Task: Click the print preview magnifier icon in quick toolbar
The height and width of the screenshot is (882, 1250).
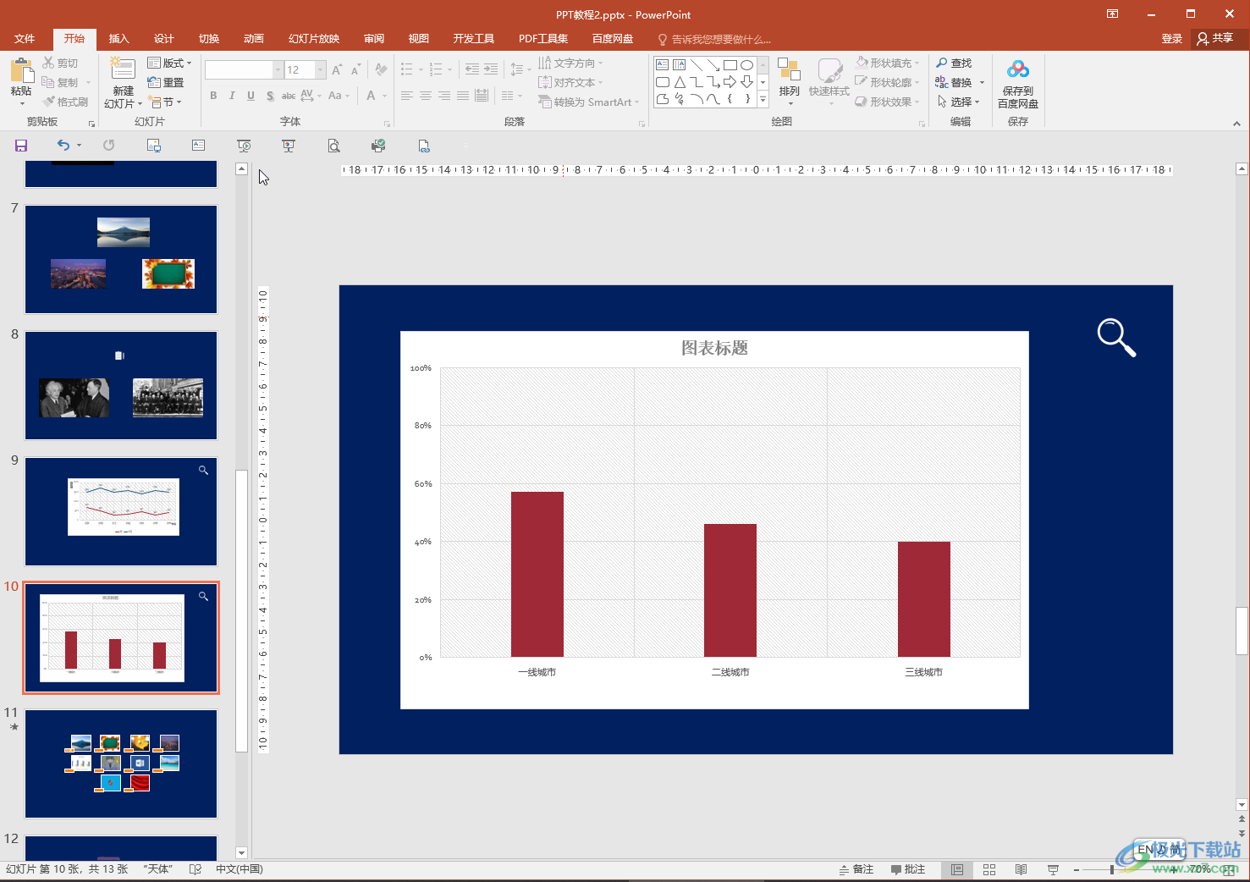Action: click(x=333, y=146)
